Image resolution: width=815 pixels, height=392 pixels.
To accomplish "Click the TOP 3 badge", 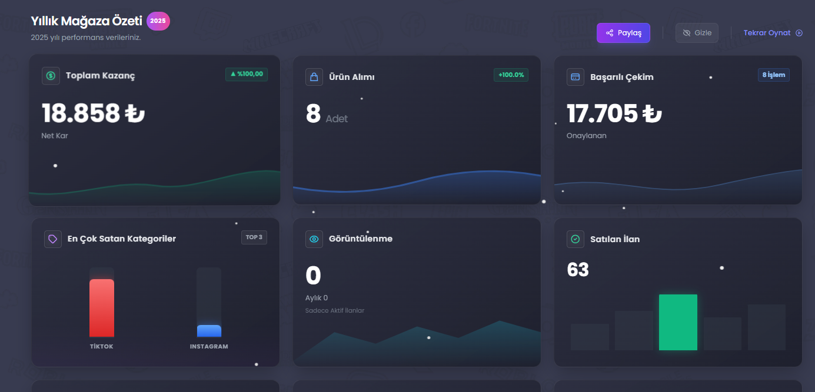I will pyautogui.click(x=254, y=237).
